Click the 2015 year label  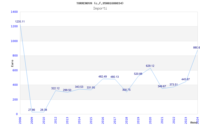91,120
